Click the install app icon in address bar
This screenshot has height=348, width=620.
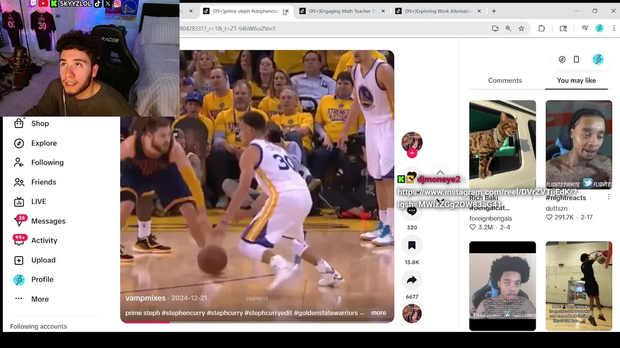[495, 29]
